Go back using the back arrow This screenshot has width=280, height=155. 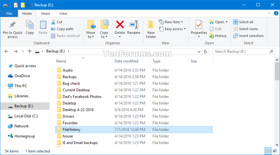[6, 51]
